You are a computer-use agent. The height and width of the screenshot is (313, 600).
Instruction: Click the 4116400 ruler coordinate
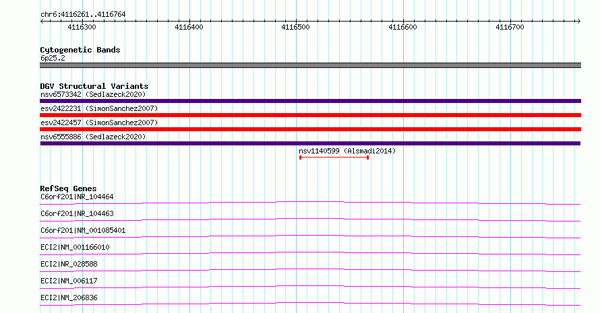pos(189,27)
